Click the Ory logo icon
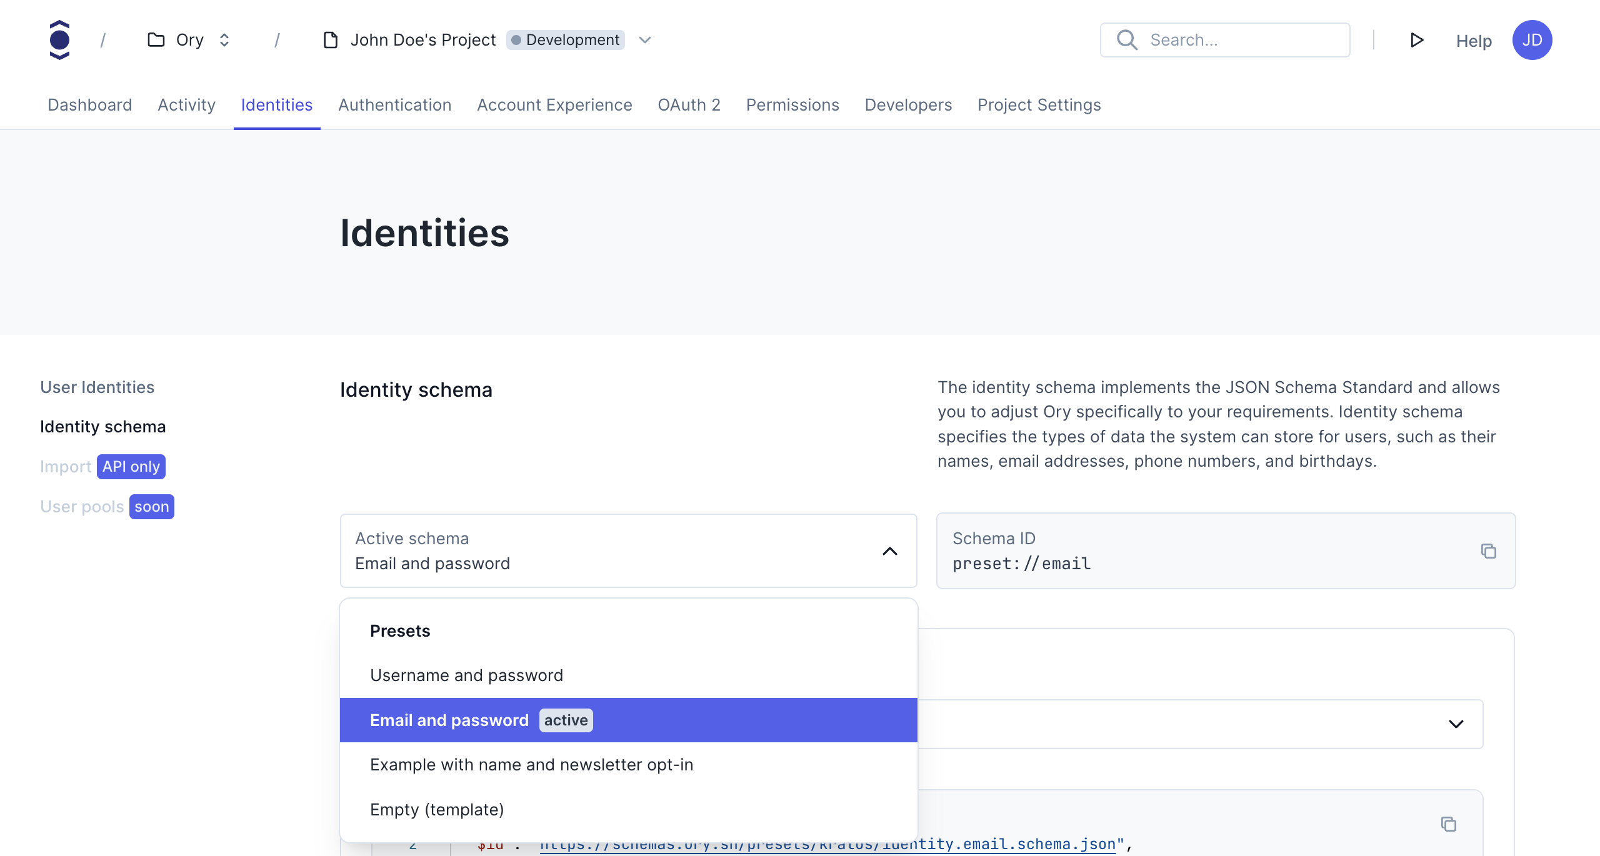Image resolution: width=1600 pixels, height=856 pixels. pyautogui.click(x=59, y=39)
